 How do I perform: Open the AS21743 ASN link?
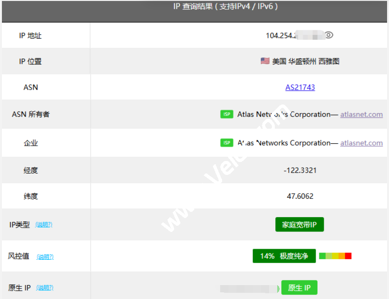click(300, 87)
